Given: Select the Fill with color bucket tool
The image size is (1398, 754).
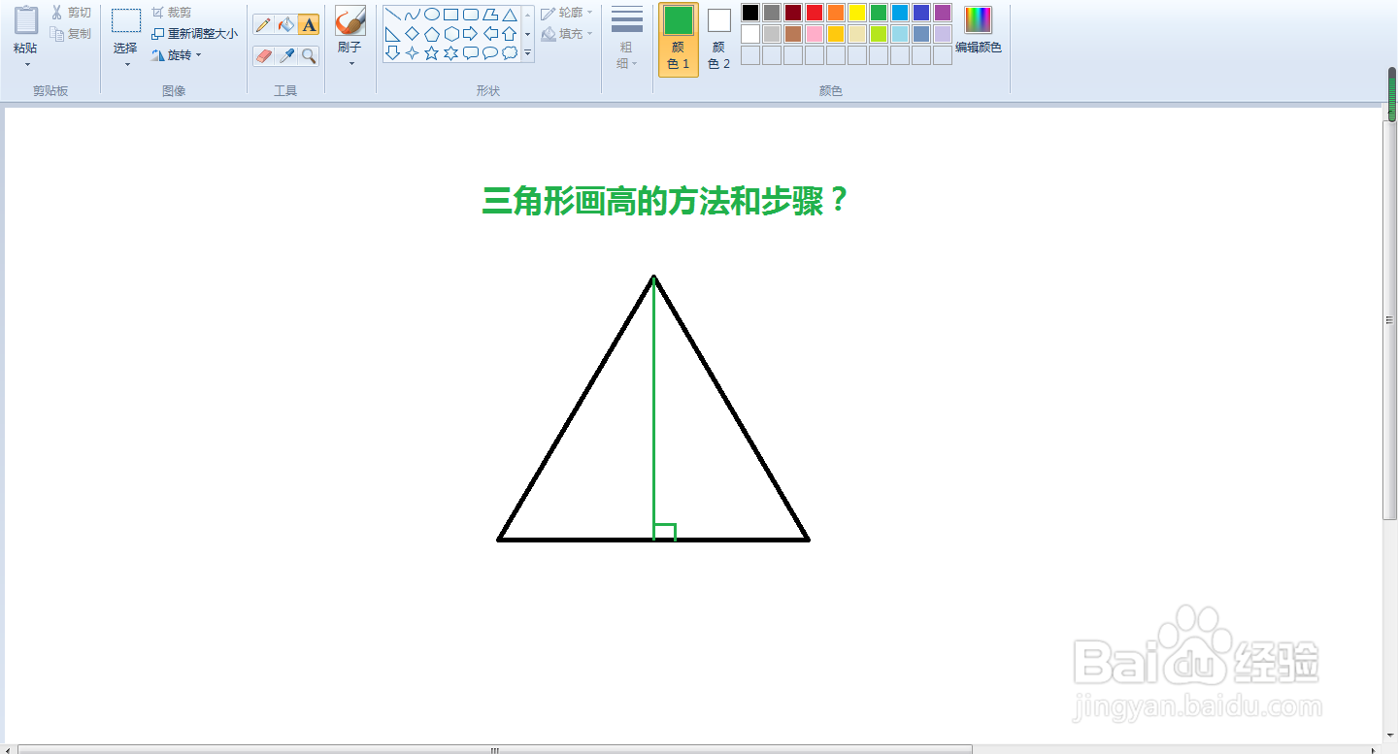Looking at the screenshot, I should click(286, 25).
